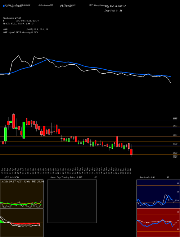The image size is (180, 237).
Task: Click the ADX line chart thumbnail
Action: 22,194
